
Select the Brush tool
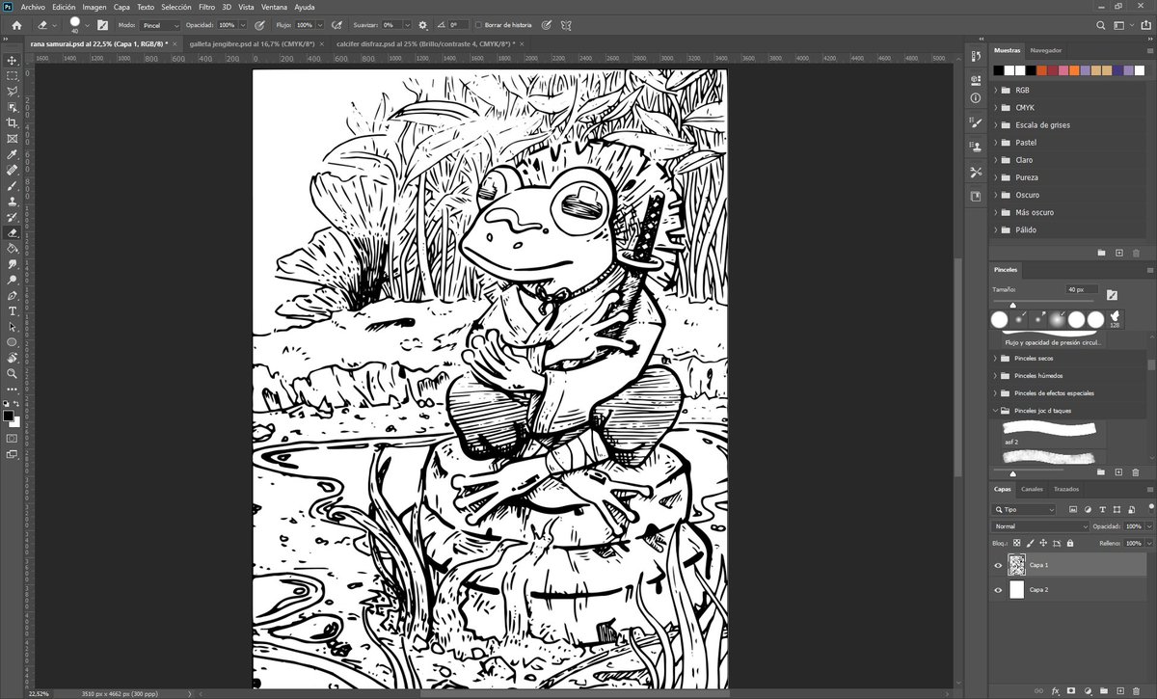13,185
